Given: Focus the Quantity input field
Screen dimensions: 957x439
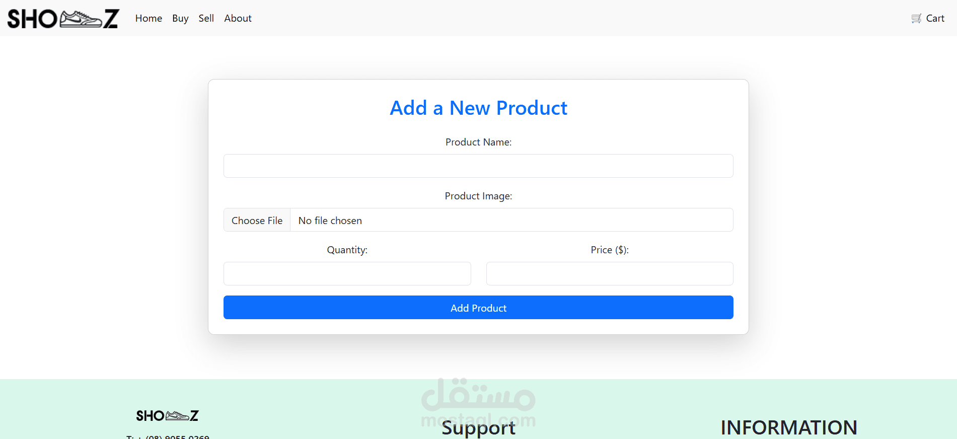Looking at the screenshot, I should [347, 273].
